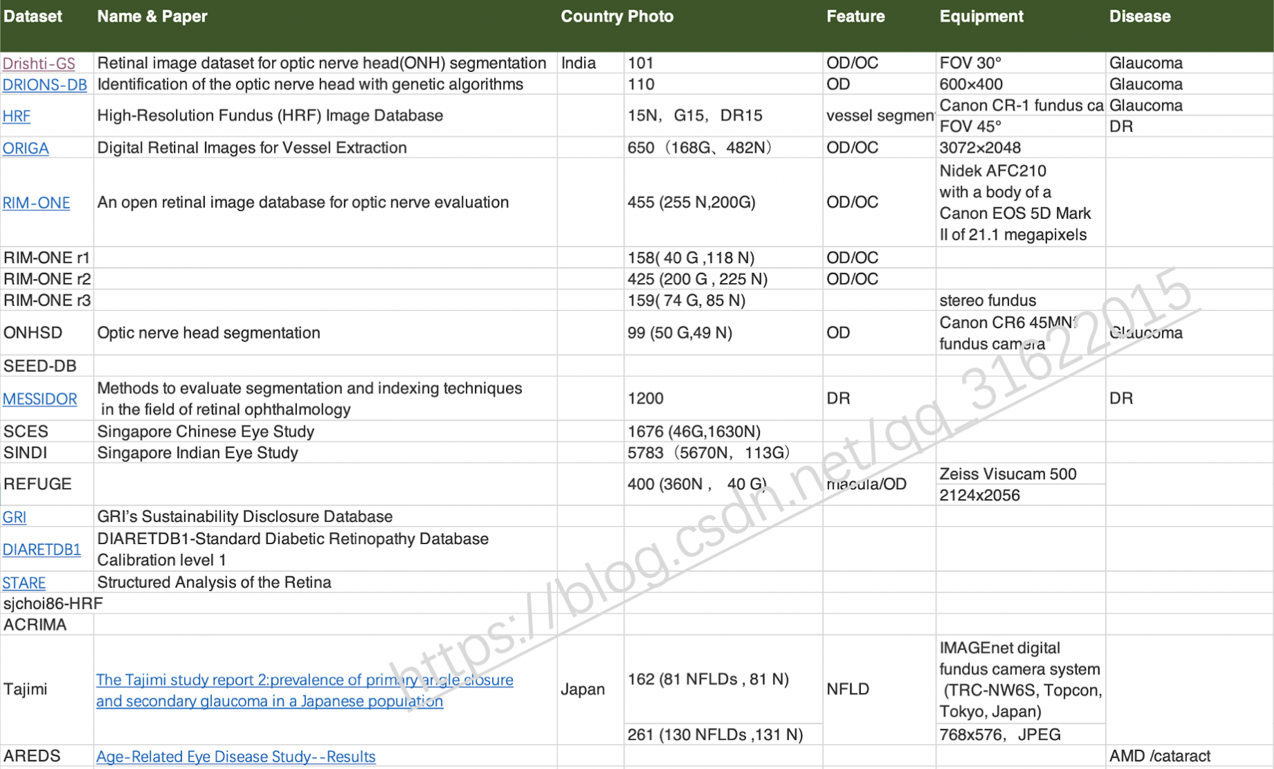Select the cell 162 (81 NFLDs , 81 N)

click(x=723, y=679)
